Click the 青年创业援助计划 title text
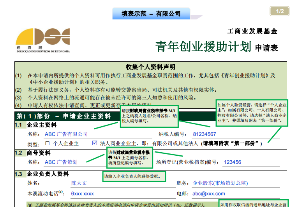The width and height of the screenshot is (291, 207). pos(203,47)
